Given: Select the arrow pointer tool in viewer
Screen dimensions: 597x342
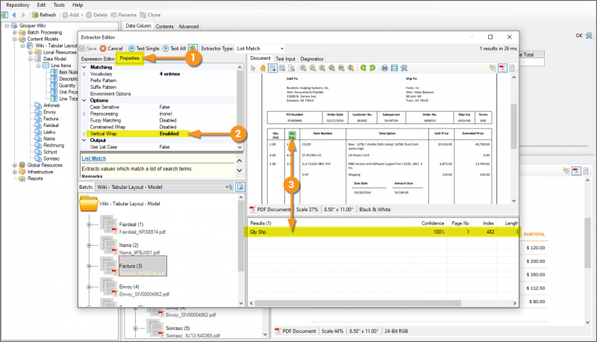Looking at the screenshot, I should pos(253,68).
